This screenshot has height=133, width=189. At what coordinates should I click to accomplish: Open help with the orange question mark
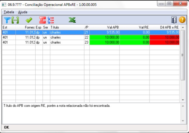pos(182,20)
